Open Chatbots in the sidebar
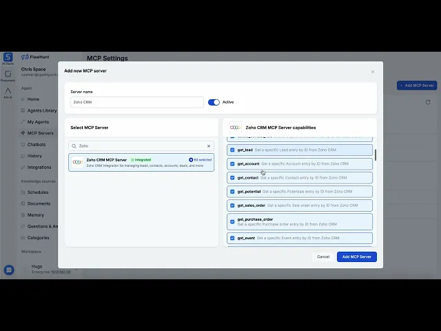Image resolution: width=441 pixels, height=331 pixels. [33, 144]
